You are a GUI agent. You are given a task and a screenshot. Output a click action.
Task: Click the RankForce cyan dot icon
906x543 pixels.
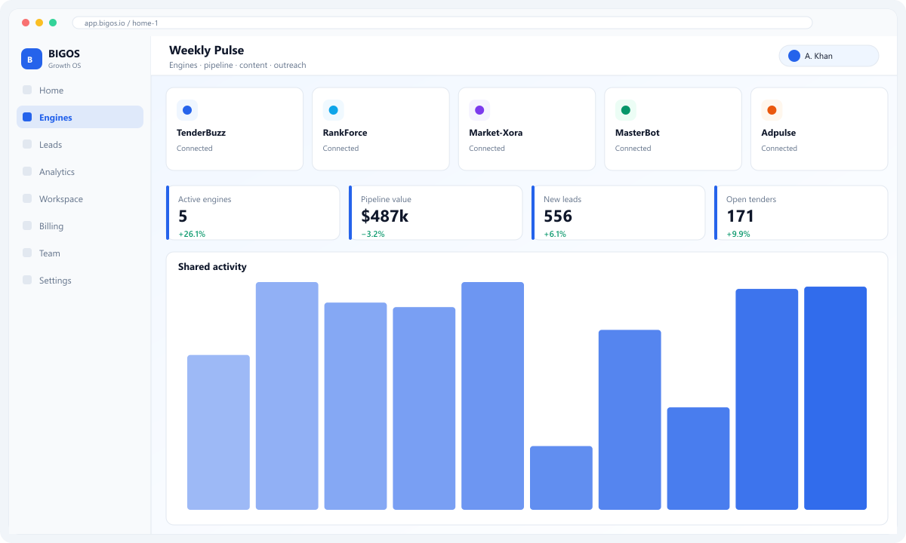tap(333, 110)
